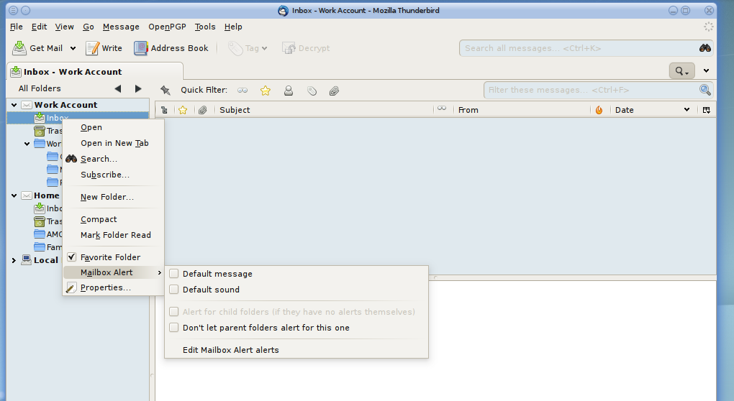Screen dimensions: 734x401
Task: Sort by junk status flame column
Action: tap(599, 110)
